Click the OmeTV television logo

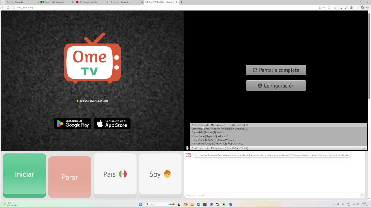tap(92, 58)
